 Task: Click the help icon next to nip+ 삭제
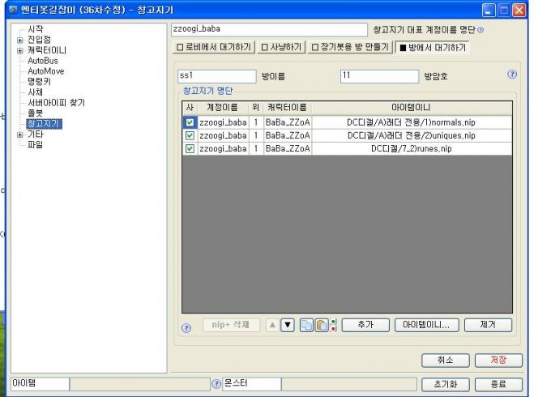186,328
